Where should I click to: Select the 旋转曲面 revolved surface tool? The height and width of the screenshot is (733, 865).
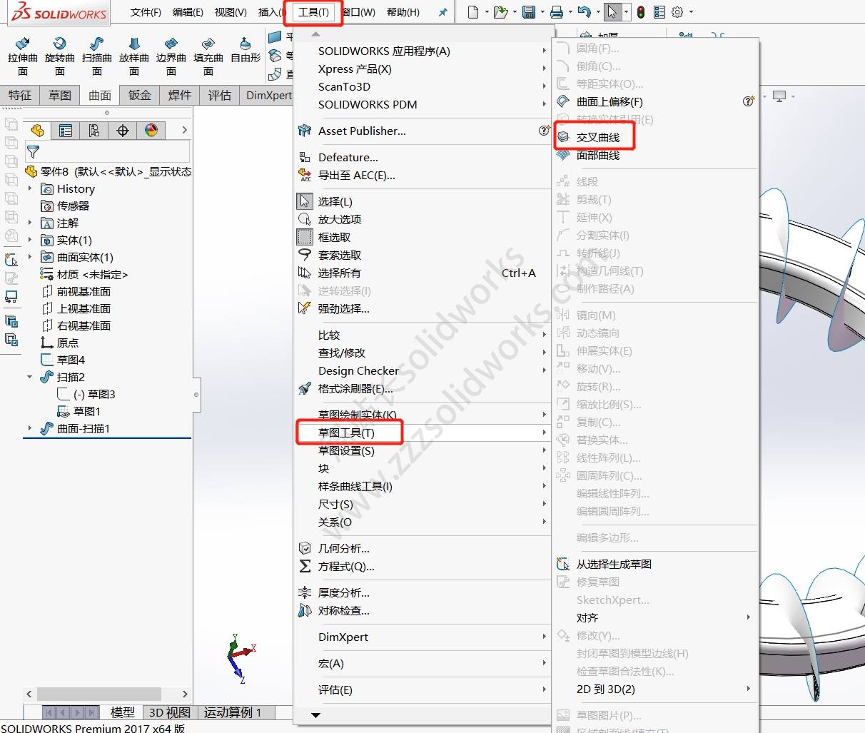(x=59, y=56)
